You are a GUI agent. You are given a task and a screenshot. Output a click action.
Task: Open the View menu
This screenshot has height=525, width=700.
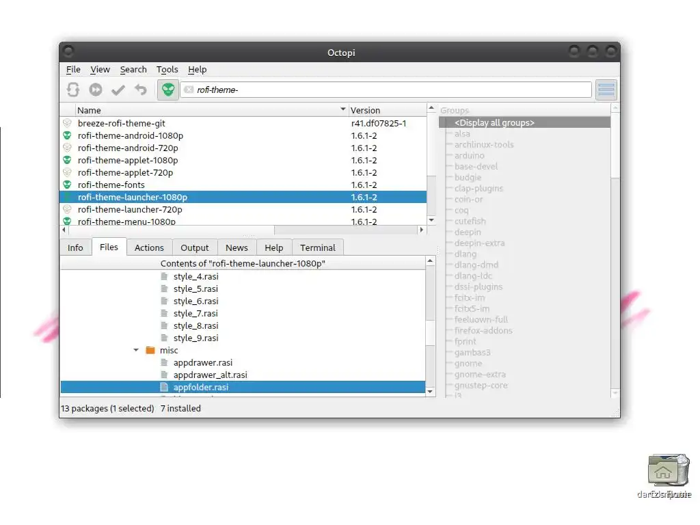pos(100,69)
